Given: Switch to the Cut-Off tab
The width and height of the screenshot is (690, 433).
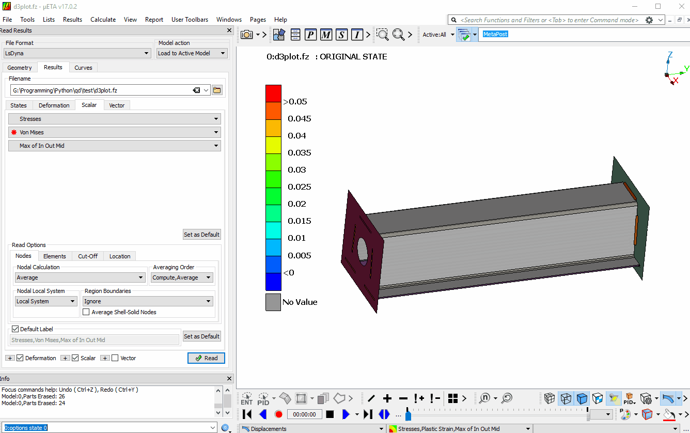Looking at the screenshot, I should click(88, 256).
